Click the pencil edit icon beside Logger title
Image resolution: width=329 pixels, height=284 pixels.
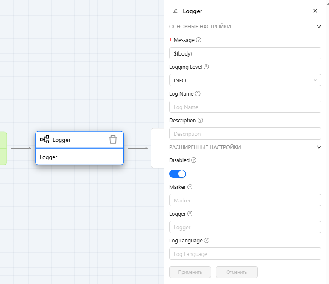(176, 11)
